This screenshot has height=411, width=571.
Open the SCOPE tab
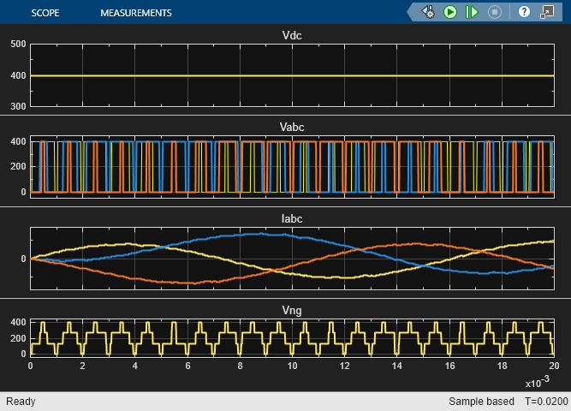[45, 13]
